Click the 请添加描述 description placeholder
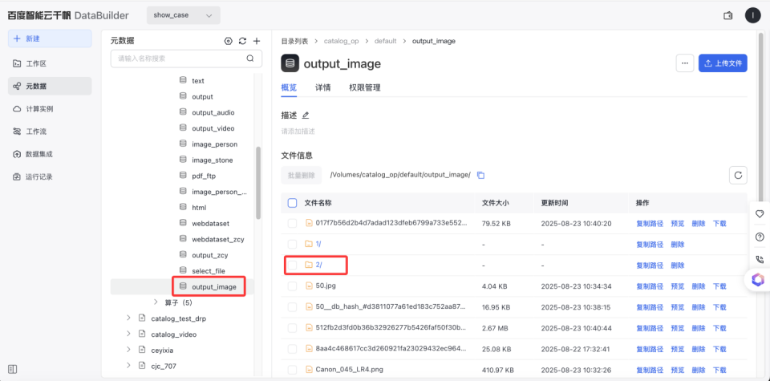This screenshot has height=381, width=770. pyautogui.click(x=298, y=131)
